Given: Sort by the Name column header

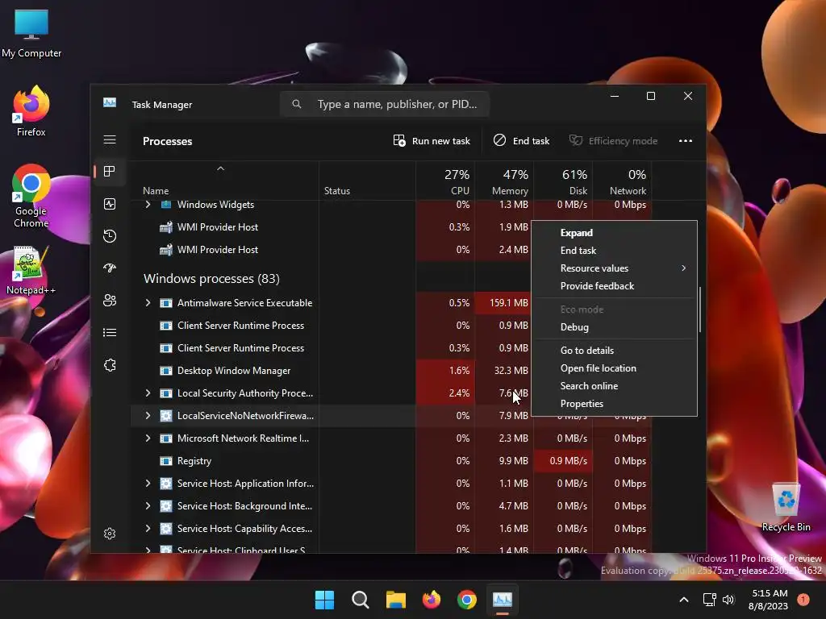Looking at the screenshot, I should (x=225, y=181).
